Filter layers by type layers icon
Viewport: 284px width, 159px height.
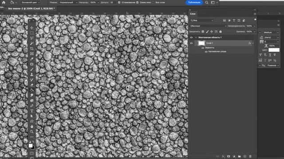tap(234, 20)
